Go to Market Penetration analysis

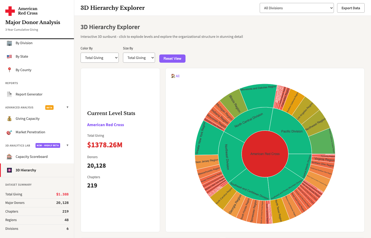tap(37, 132)
